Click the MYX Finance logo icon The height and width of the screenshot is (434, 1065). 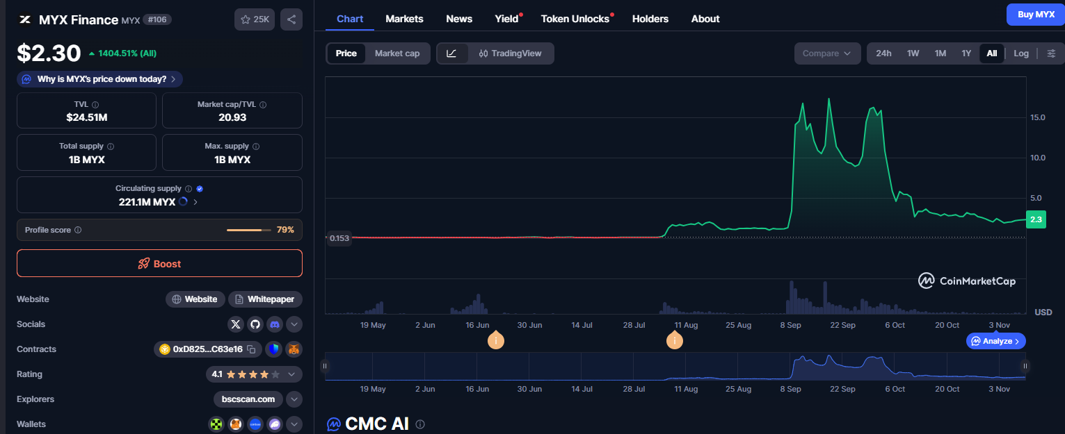click(x=26, y=19)
